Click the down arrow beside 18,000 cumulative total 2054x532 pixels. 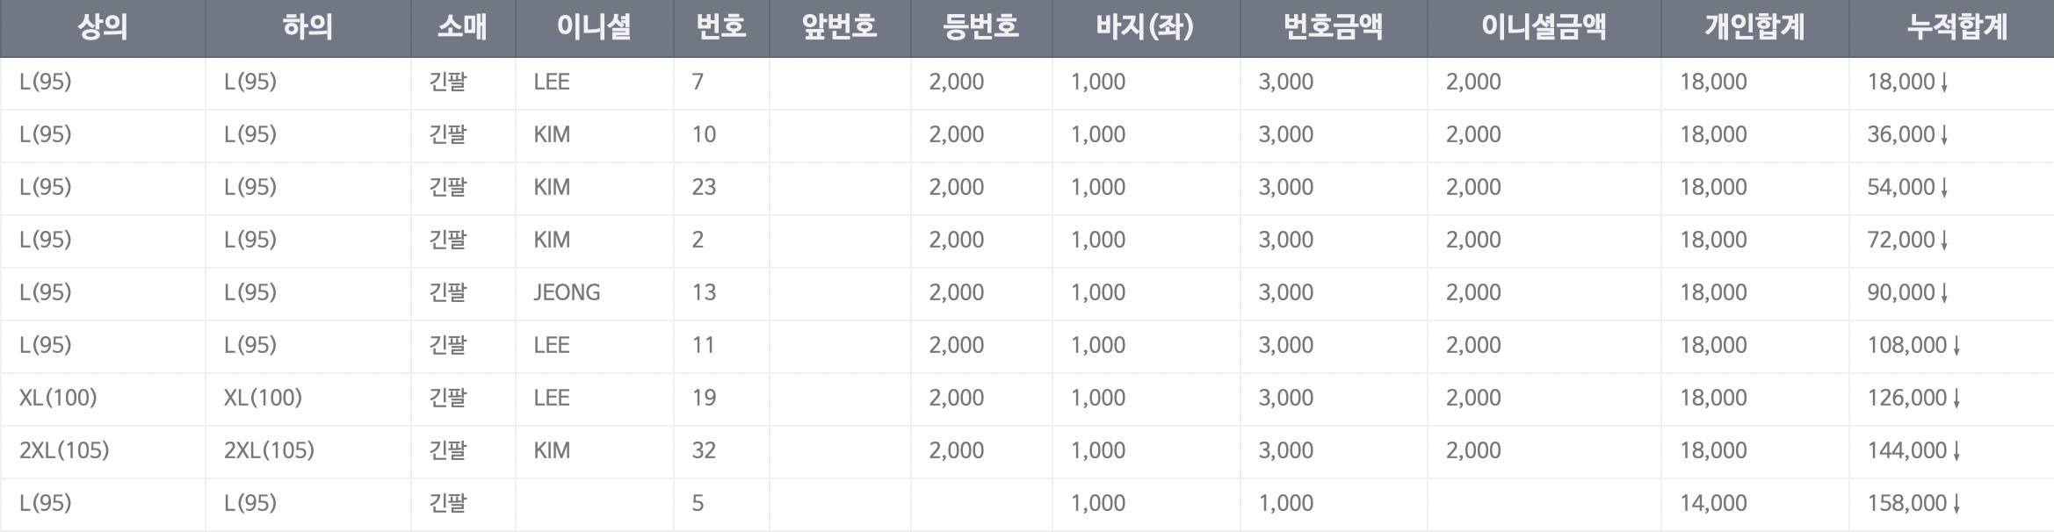coord(1944,83)
